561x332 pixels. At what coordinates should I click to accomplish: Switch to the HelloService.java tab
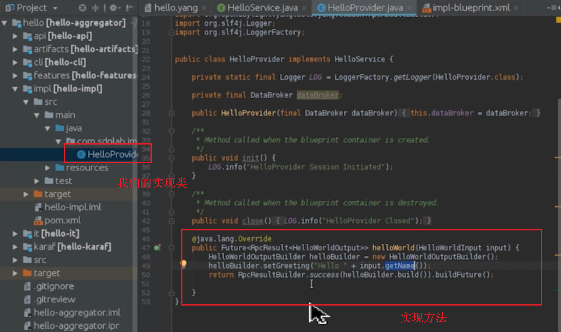[x=262, y=7]
